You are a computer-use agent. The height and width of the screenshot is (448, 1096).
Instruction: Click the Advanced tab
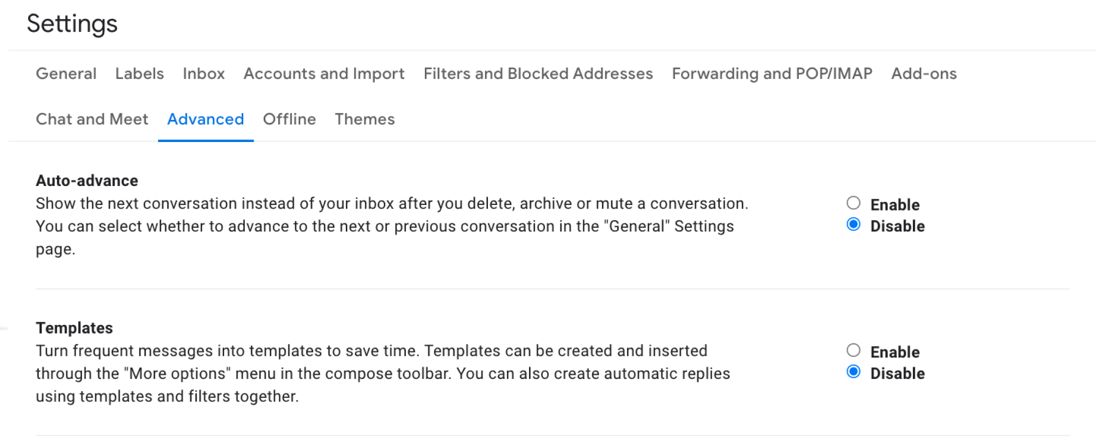click(206, 119)
